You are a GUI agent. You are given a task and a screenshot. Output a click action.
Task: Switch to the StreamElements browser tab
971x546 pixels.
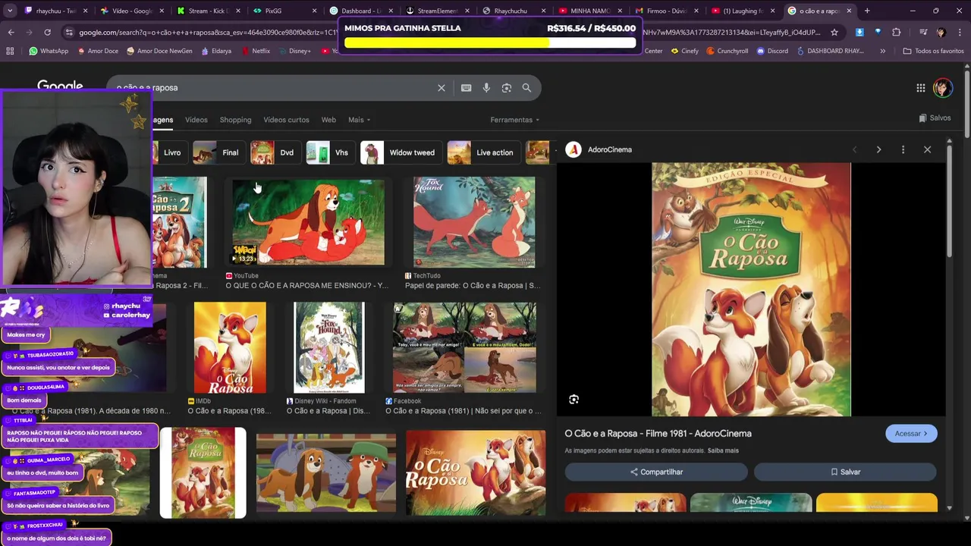436,11
